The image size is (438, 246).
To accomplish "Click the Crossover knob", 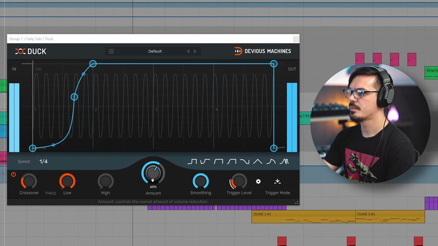I will point(29,181).
